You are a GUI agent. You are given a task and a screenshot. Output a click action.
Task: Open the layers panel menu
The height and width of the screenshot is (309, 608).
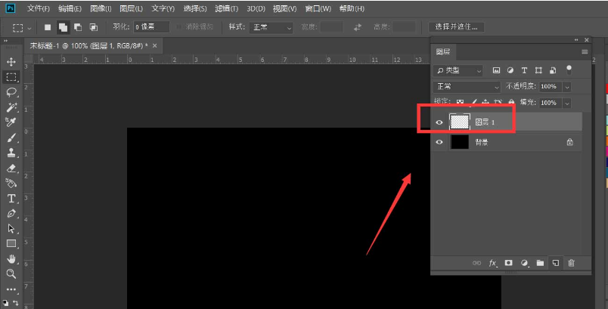click(x=585, y=51)
